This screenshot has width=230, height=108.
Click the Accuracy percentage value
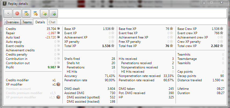click(109, 76)
